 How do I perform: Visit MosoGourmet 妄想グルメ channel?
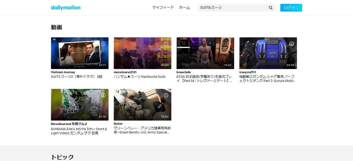pyautogui.click(x=69, y=124)
